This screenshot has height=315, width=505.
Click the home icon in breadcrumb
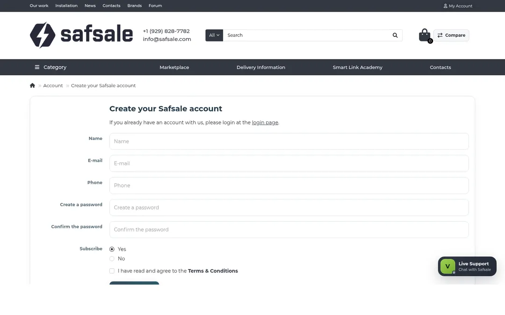coord(32,85)
